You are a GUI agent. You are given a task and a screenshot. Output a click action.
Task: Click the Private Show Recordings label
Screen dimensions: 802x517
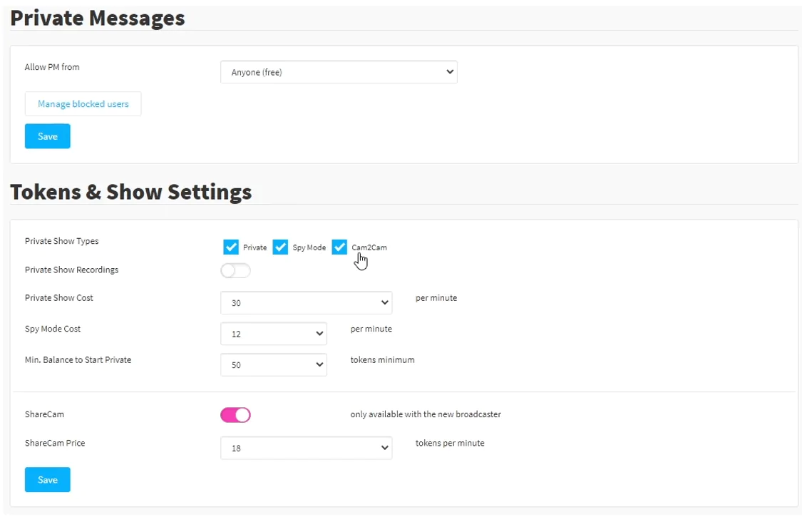[71, 270]
